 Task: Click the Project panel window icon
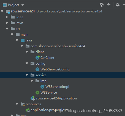pos(5,5)
